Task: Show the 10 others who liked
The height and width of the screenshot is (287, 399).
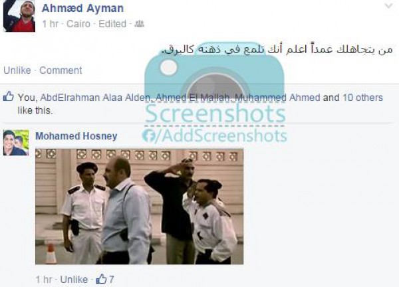Action: [362, 98]
